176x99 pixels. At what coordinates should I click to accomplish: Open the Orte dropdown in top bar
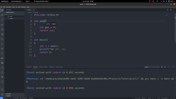pyautogui.click(x=28, y=1)
